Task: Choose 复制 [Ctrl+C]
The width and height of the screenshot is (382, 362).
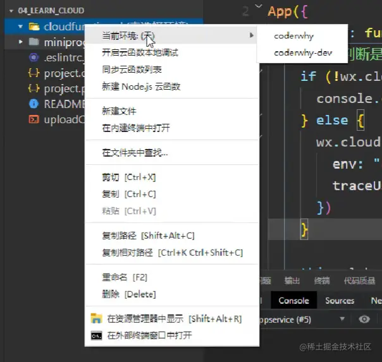Action: point(128,194)
